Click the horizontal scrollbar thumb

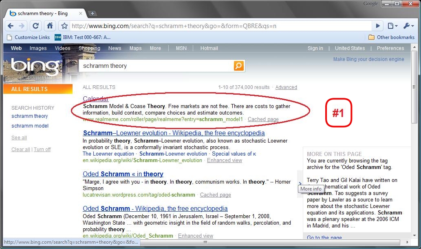205,242
